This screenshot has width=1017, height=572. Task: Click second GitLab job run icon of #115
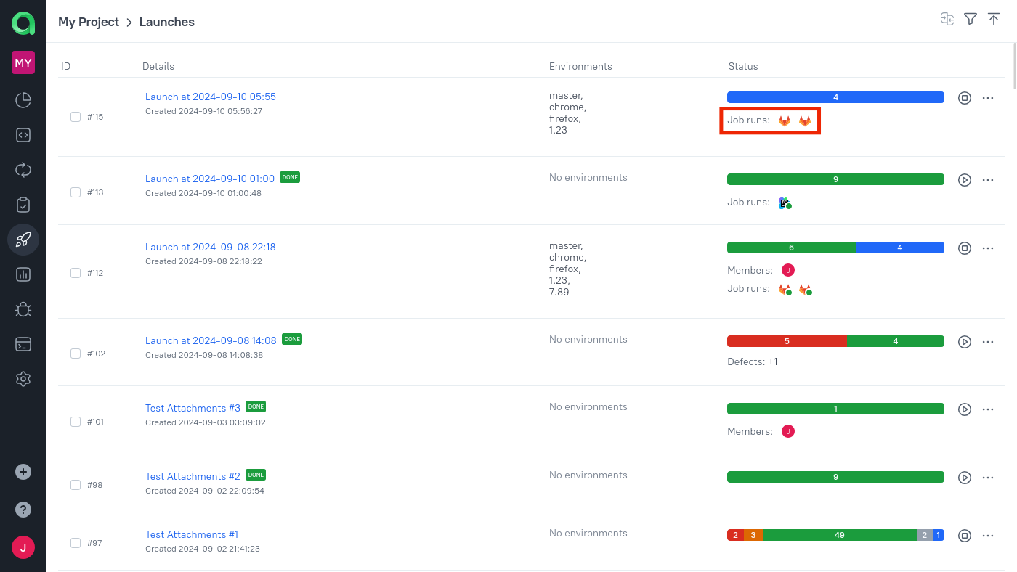pos(805,121)
